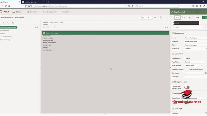Open a new browser tab
The image size is (207, 116).
[x=48, y=2]
